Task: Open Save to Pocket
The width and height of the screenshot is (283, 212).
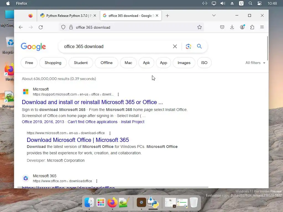Action: pos(222,27)
